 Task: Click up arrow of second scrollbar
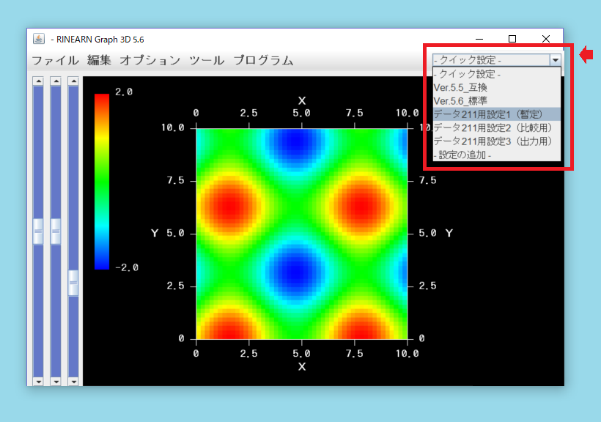(x=56, y=81)
